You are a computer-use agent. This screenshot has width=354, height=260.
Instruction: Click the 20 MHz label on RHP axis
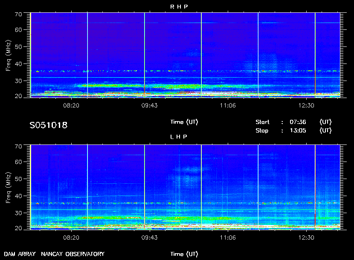18,96
